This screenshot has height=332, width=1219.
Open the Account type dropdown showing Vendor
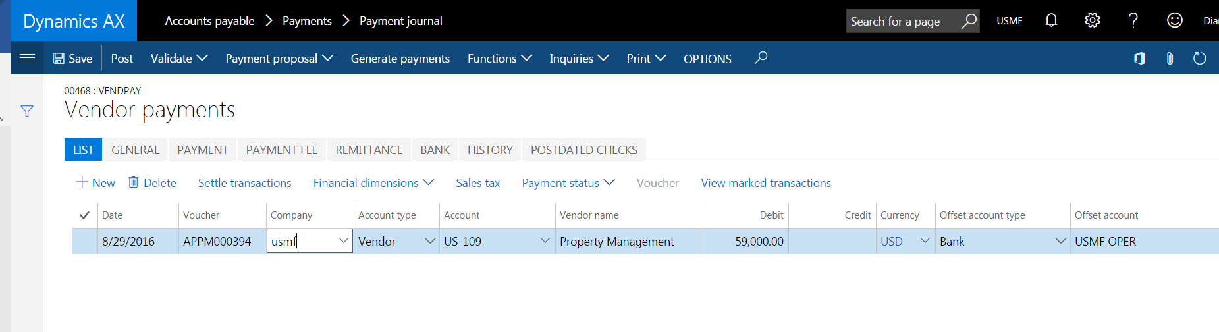click(x=429, y=241)
